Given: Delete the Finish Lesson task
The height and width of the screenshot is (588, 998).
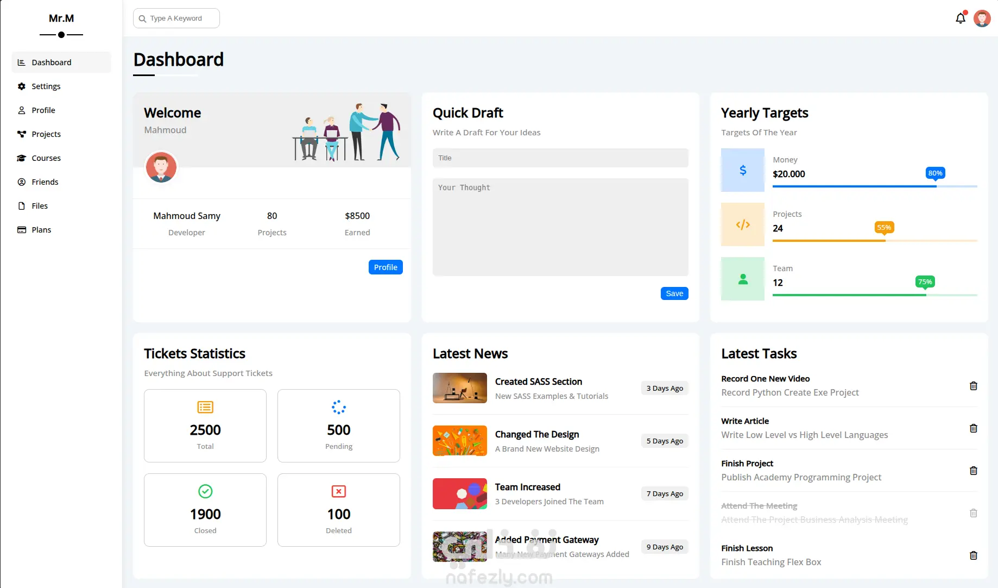Looking at the screenshot, I should 974,555.
